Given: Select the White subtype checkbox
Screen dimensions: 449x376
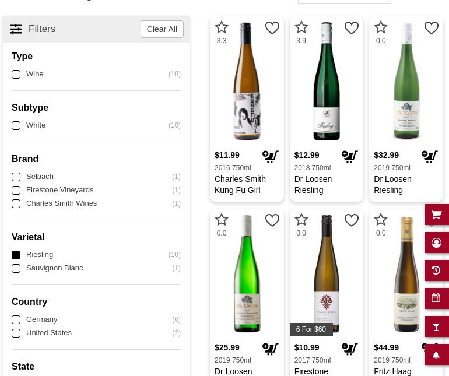Looking at the screenshot, I should point(16,125).
